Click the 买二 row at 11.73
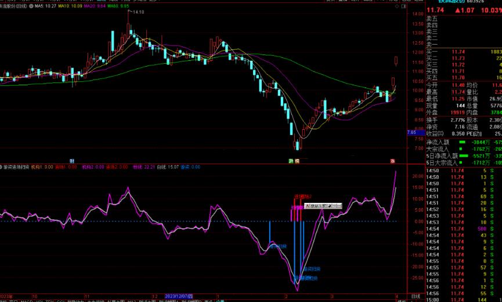 pyautogui.click(x=464, y=58)
